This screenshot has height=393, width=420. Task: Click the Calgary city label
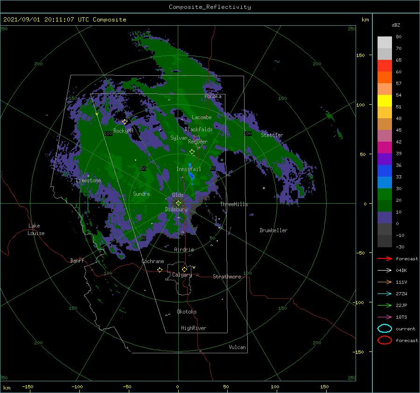click(182, 275)
